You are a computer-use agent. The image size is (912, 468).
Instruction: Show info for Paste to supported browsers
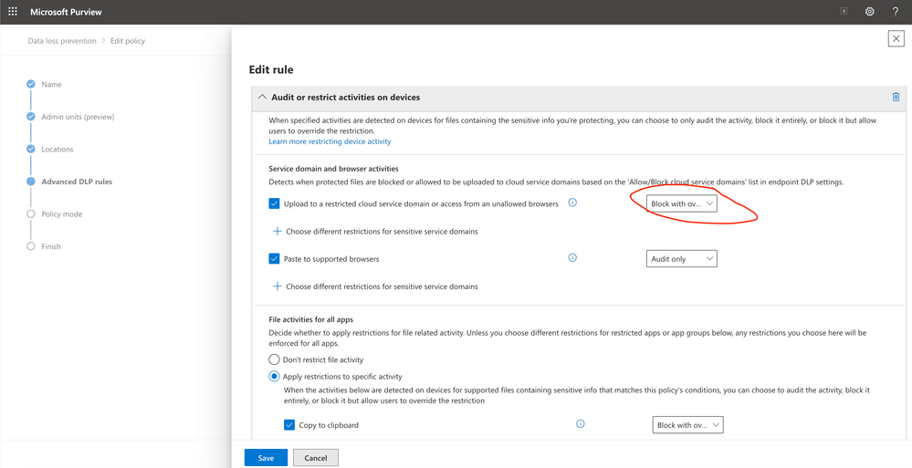572,258
